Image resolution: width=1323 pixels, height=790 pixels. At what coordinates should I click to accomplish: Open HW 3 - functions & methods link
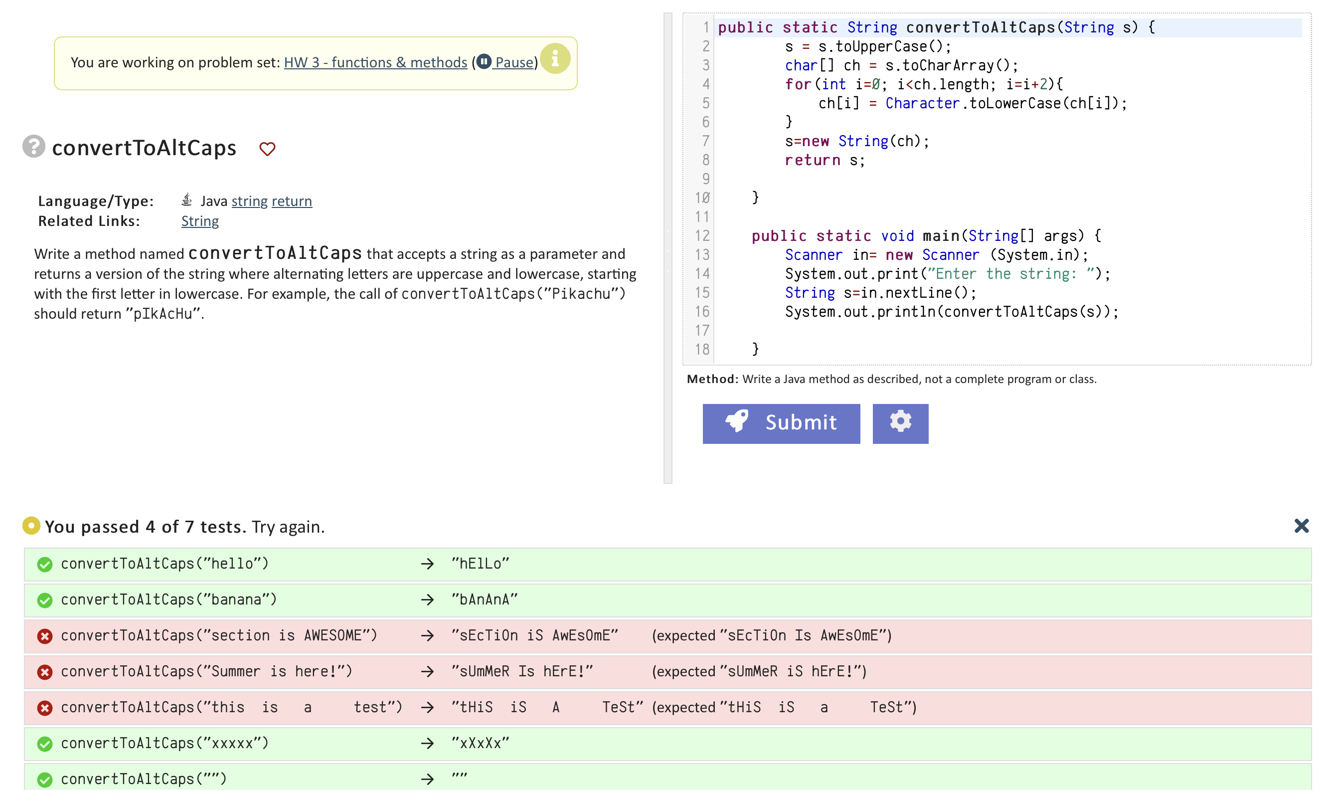[375, 62]
